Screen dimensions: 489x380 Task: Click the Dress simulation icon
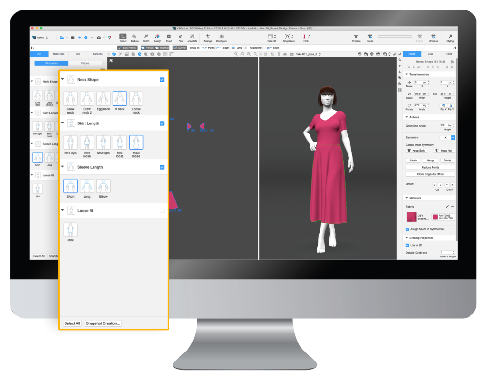tap(370, 37)
